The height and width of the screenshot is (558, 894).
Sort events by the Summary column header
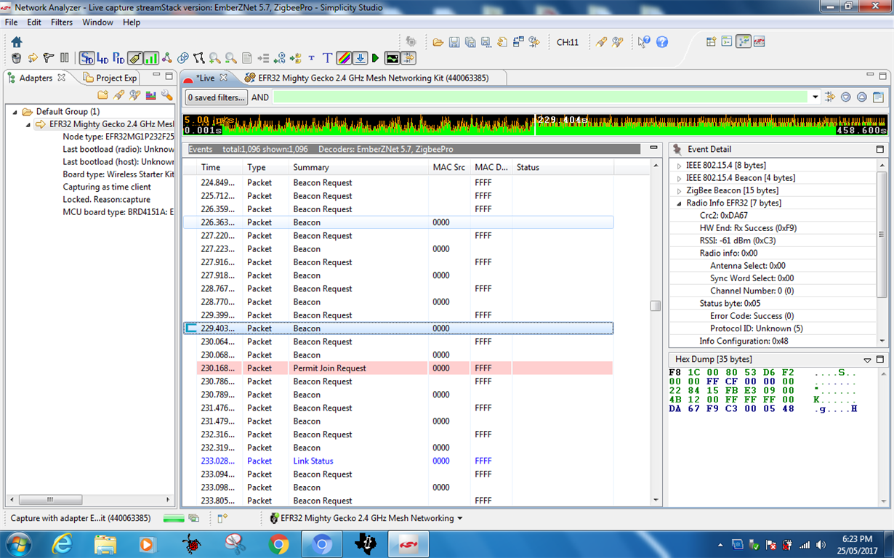tap(358, 167)
